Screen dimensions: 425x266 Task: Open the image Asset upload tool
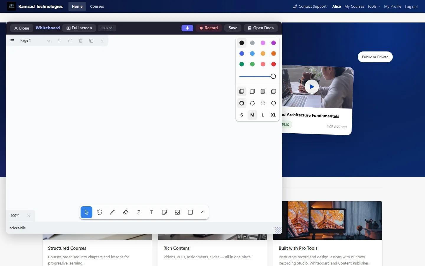(x=177, y=212)
